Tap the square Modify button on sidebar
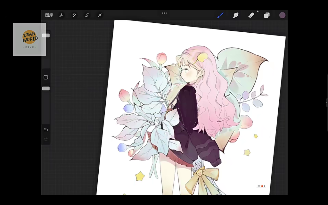The image size is (328, 205). 45,77
